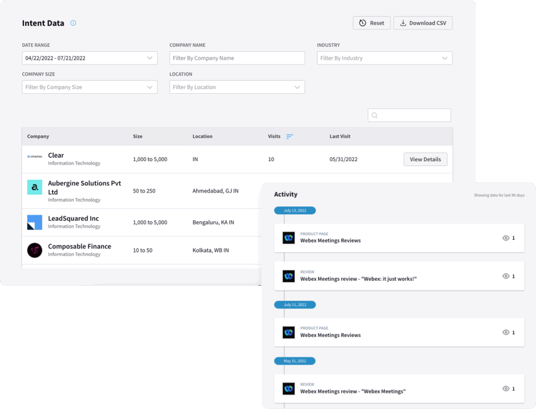Open the Clear company name
The image size is (536, 409).
(56, 155)
